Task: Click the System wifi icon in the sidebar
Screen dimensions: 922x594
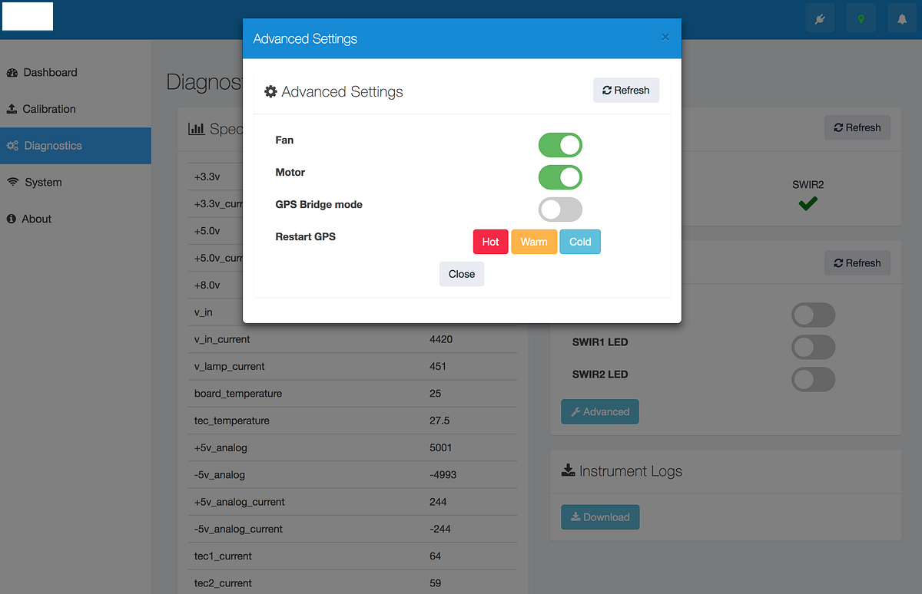Action: click(x=12, y=182)
